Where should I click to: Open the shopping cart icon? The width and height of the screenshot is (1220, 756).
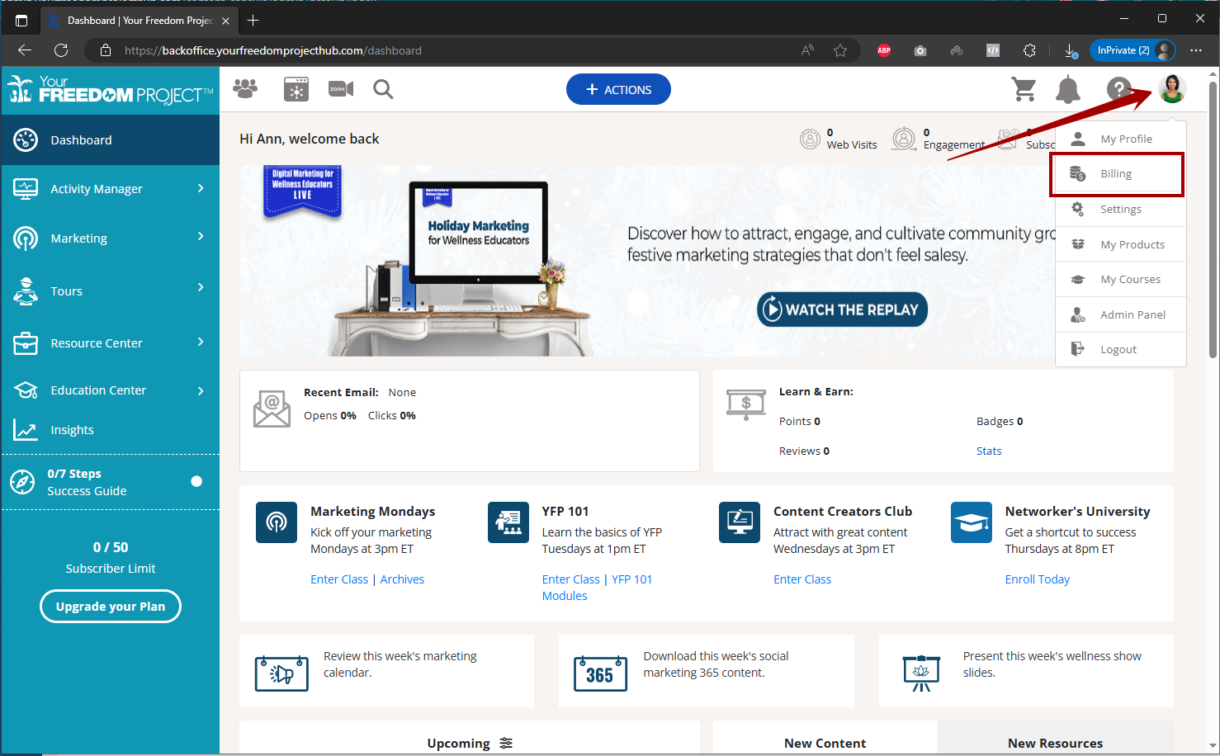click(x=1024, y=89)
